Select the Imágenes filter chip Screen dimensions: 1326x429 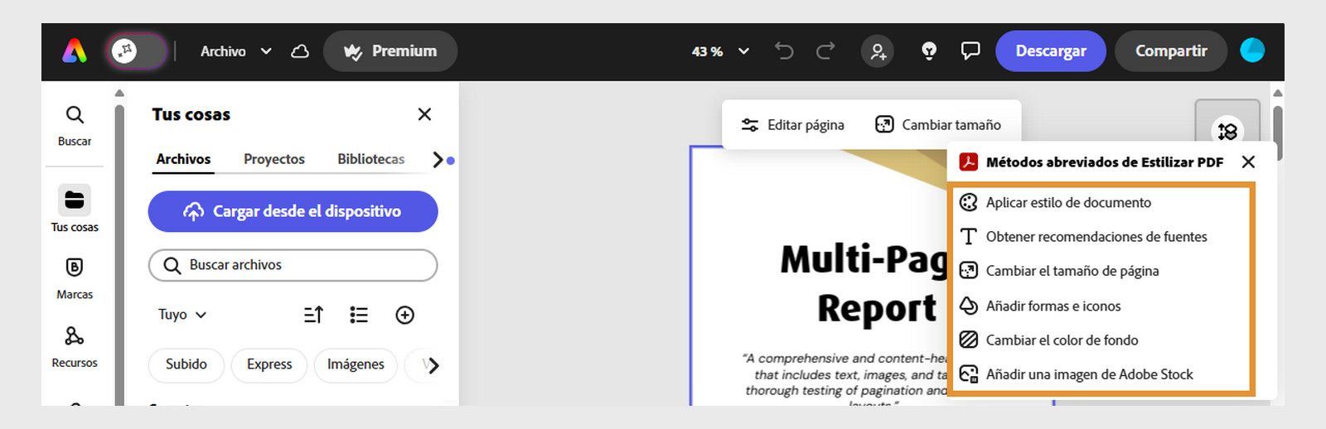point(356,364)
